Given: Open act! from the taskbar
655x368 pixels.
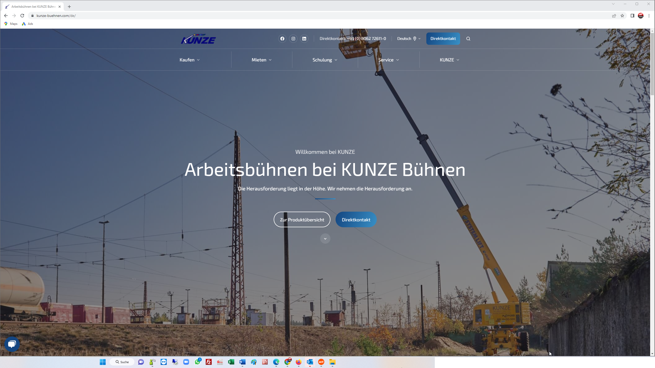Looking at the screenshot, I should point(321,362).
